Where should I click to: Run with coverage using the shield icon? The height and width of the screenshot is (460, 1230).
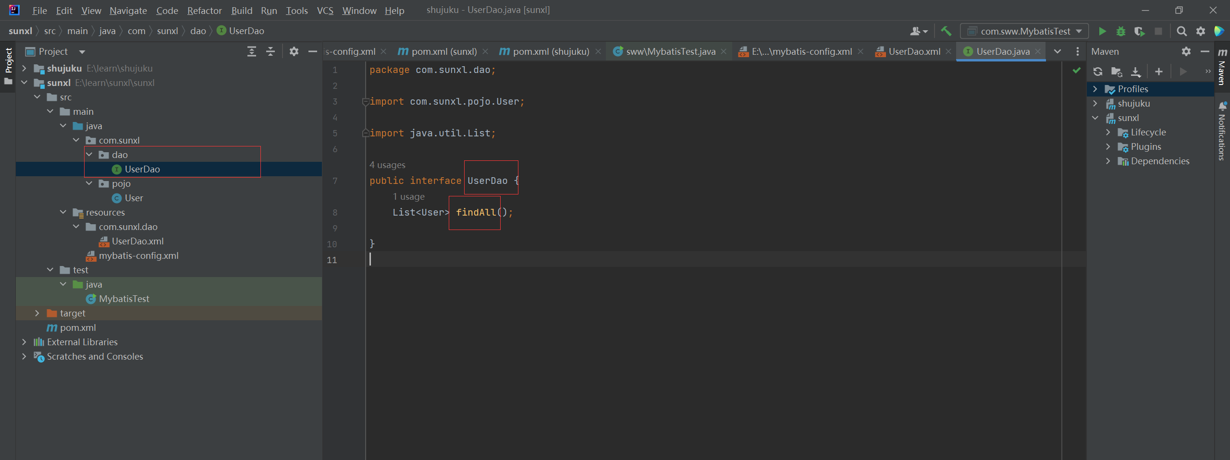tap(1139, 31)
